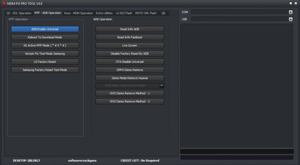Click Verizon Fix Test Mode Samsung
The width and height of the screenshot is (300, 165).
[x=45, y=54]
